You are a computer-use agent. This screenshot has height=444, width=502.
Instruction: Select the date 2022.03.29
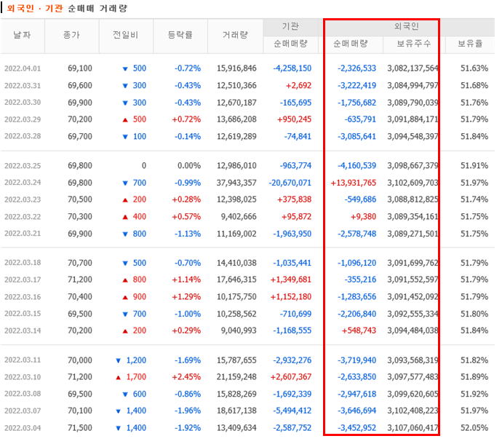(x=23, y=119)
